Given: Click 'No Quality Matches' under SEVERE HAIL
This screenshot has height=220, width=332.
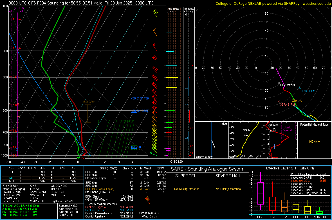Looking at the screenshot, I should [x=228, y=189].
